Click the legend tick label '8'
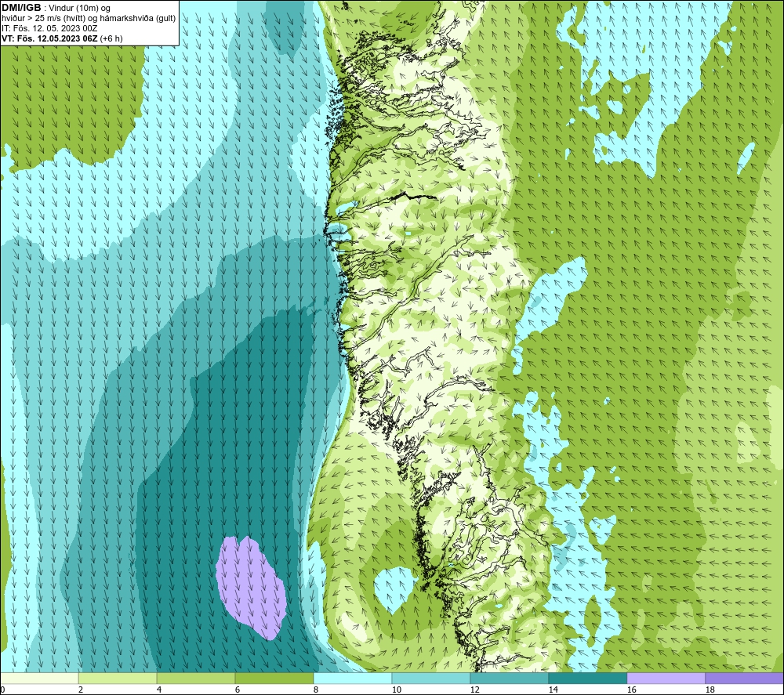The height and width of the screenshot is (695, 784). 316,690
